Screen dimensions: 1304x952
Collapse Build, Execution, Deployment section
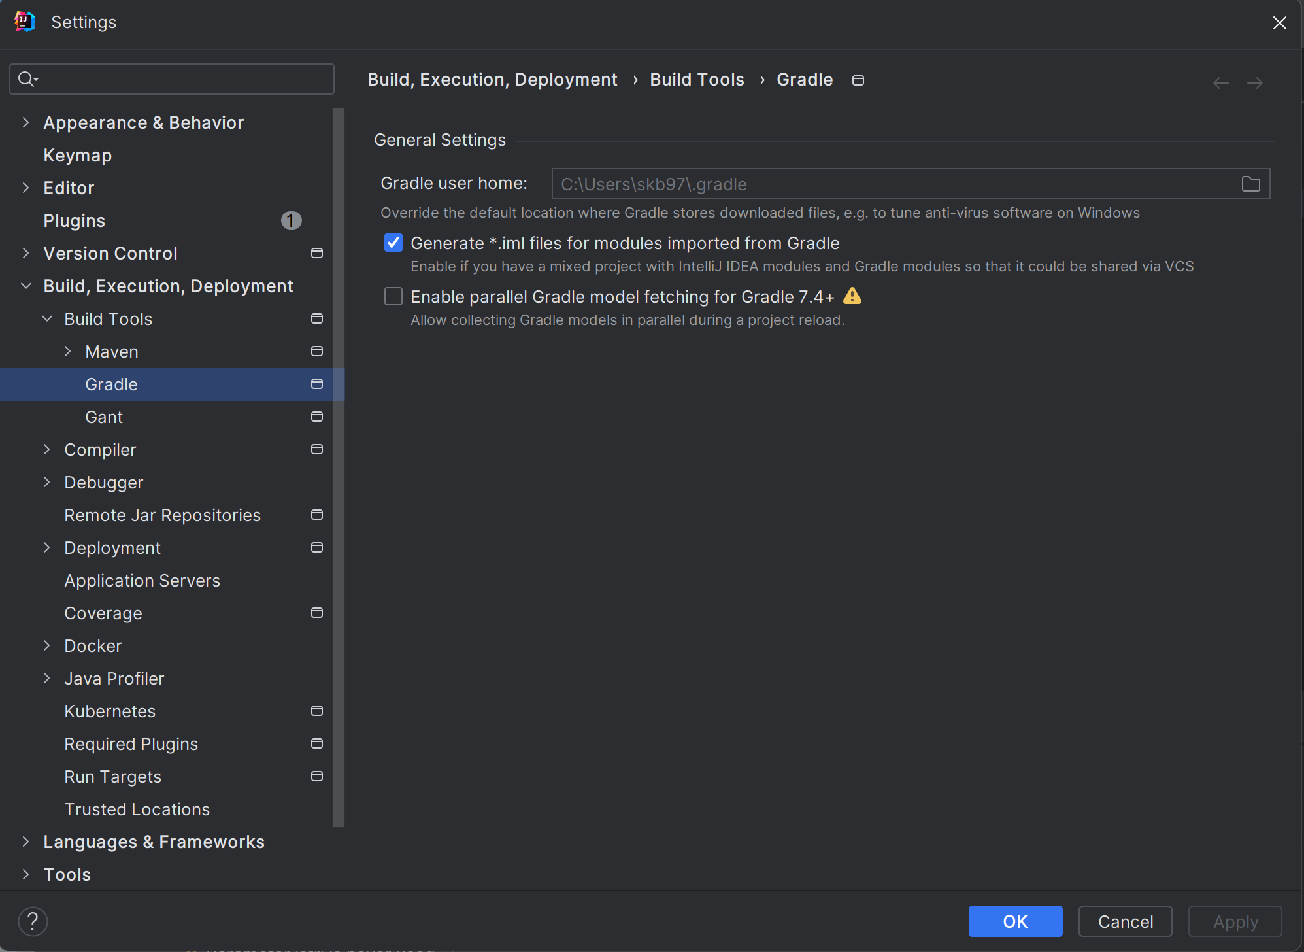(x=25, y=286)
